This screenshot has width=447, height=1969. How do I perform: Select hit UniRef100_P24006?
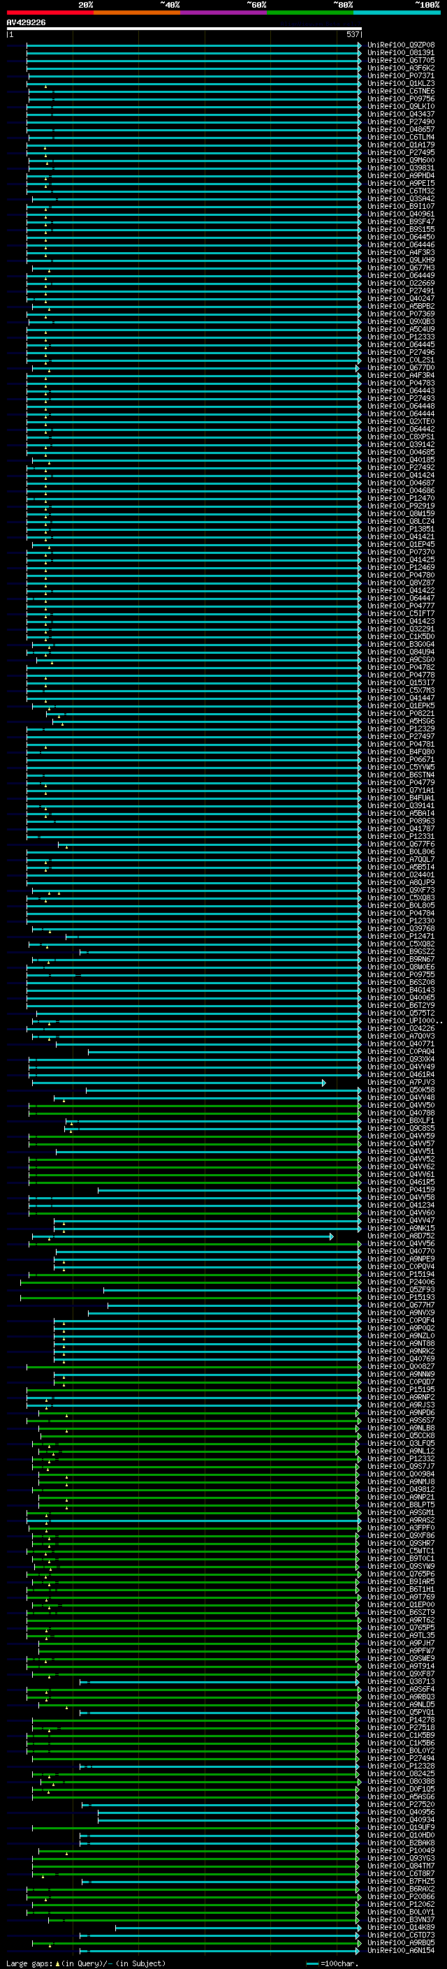401,1282
